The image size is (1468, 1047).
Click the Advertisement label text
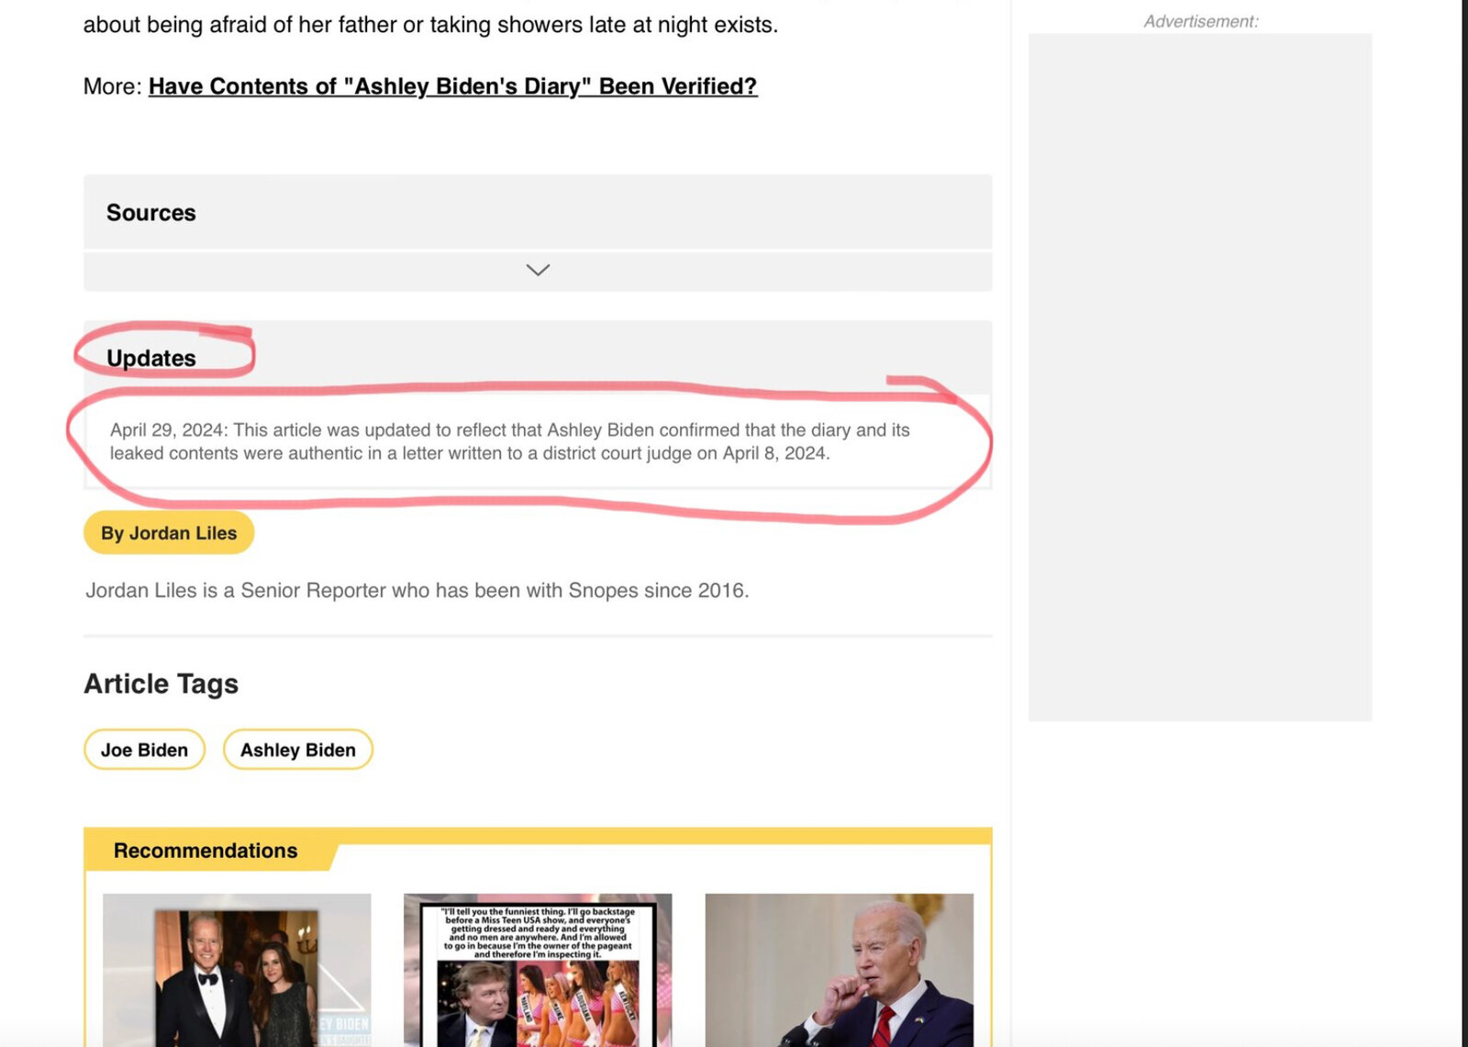[x=1201, y=21]
